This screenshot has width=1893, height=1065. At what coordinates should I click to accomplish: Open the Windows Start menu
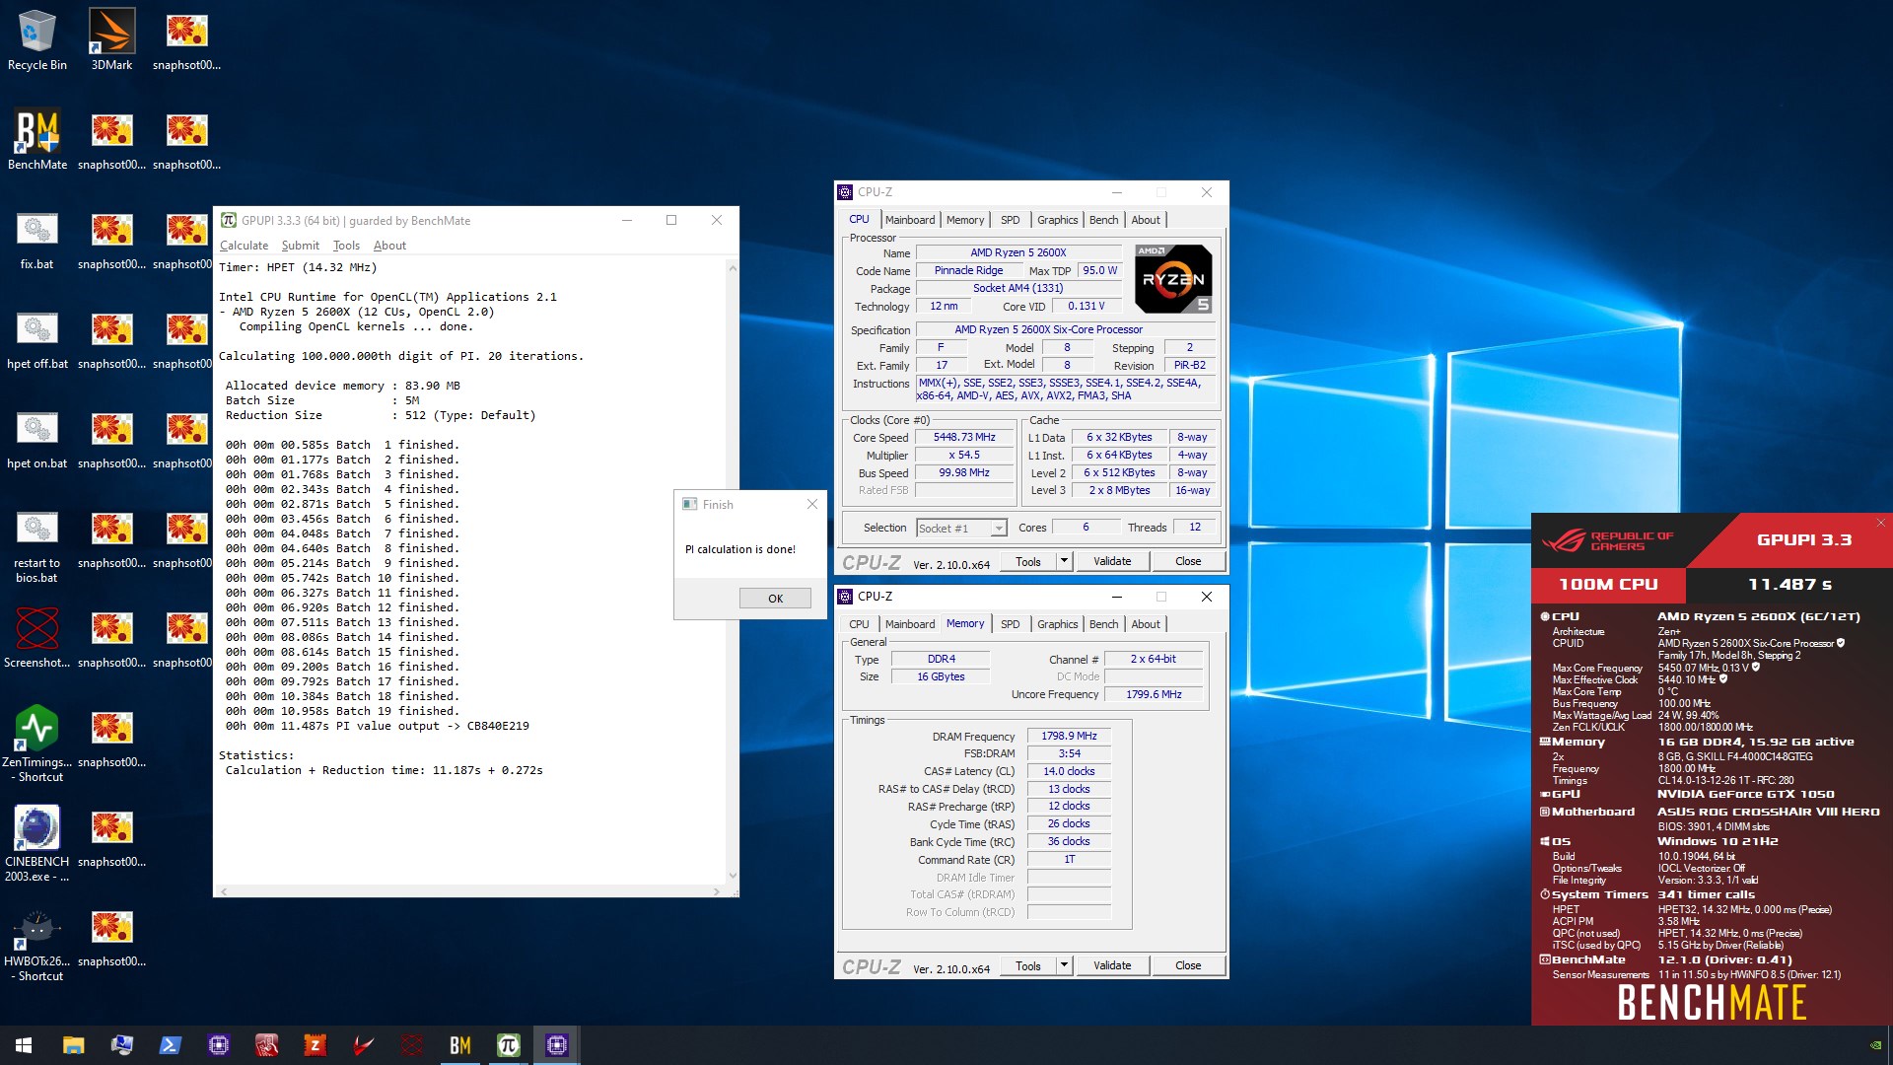[24, 1045]
